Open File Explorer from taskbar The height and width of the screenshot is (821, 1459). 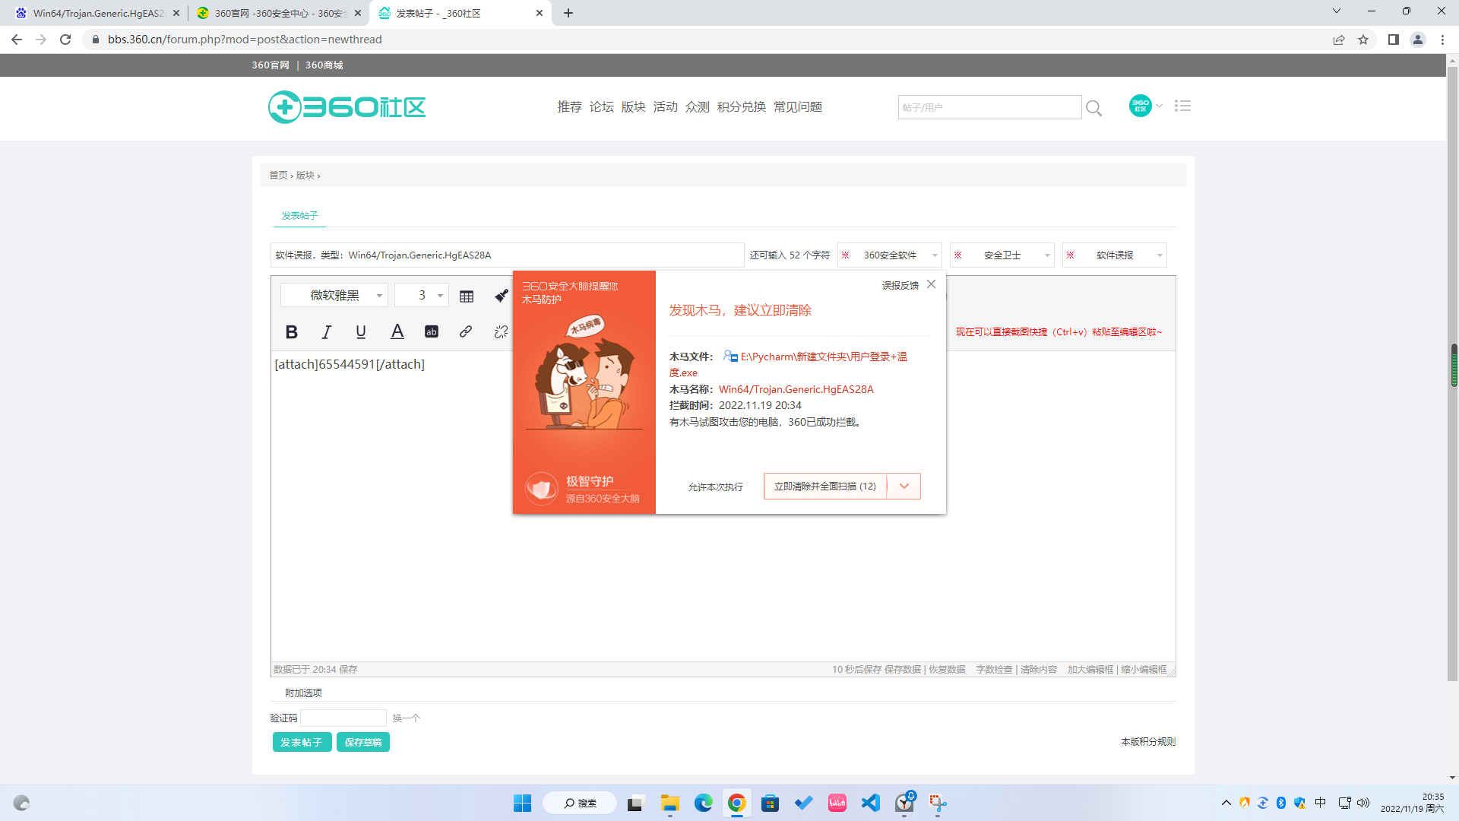(x=669, y=803)
